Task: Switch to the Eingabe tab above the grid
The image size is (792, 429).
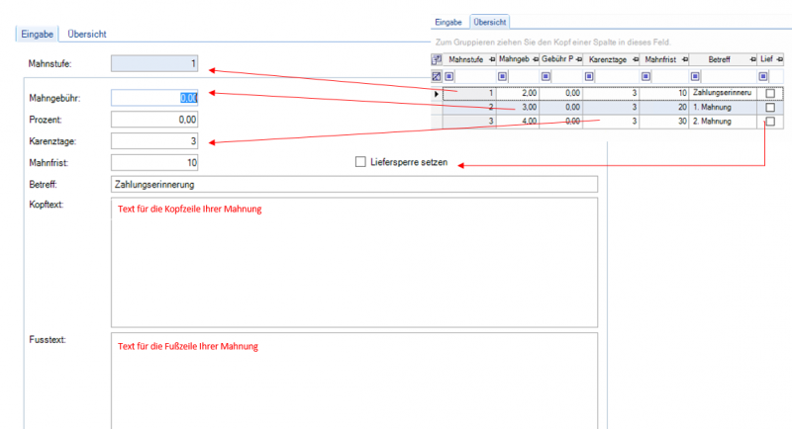Action: 449,22
